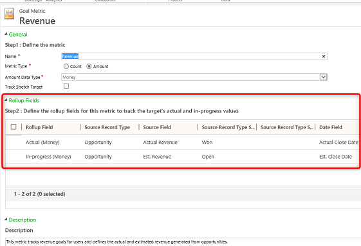361x246 pixels.
Task: Select the Count metric type radio
Action: (x=66, y=66)
